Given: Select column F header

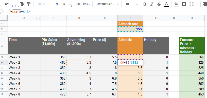Looking at the screenshot, I should pos(156,18).
